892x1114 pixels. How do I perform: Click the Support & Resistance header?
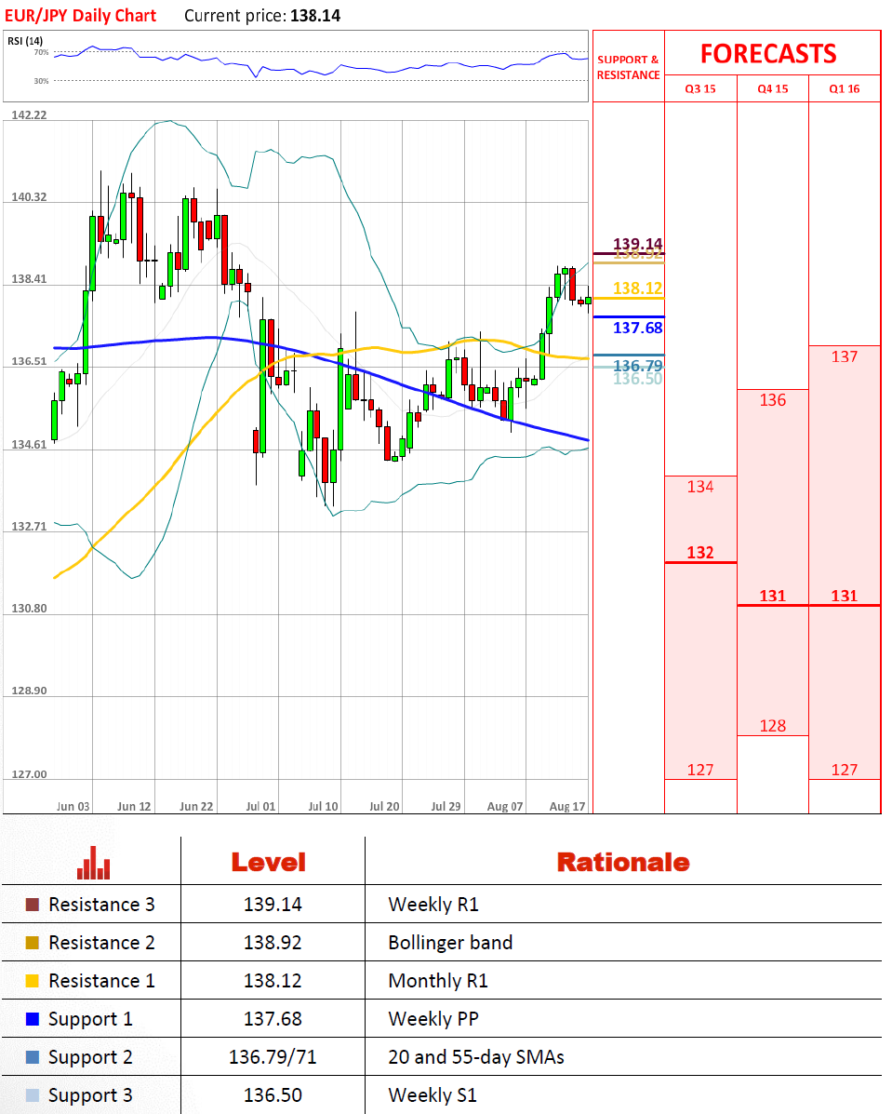(628, 67)
